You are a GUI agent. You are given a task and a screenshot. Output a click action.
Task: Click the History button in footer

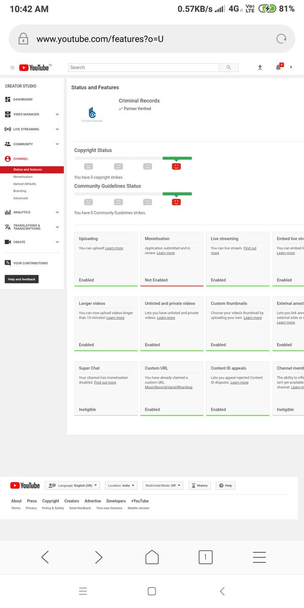(x=199, y=485)
